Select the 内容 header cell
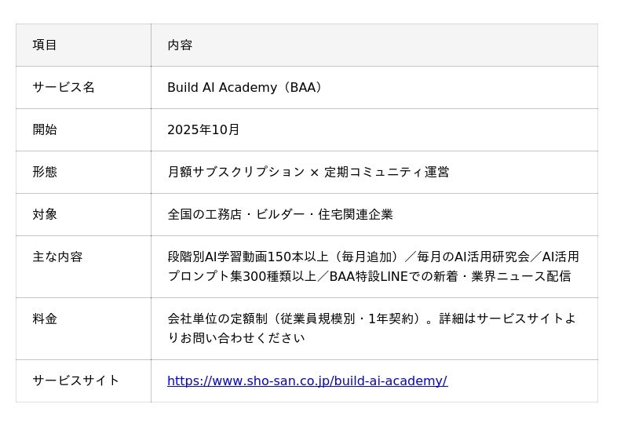The height and width of the screenshot is (426, 628). tap(374, 45)
